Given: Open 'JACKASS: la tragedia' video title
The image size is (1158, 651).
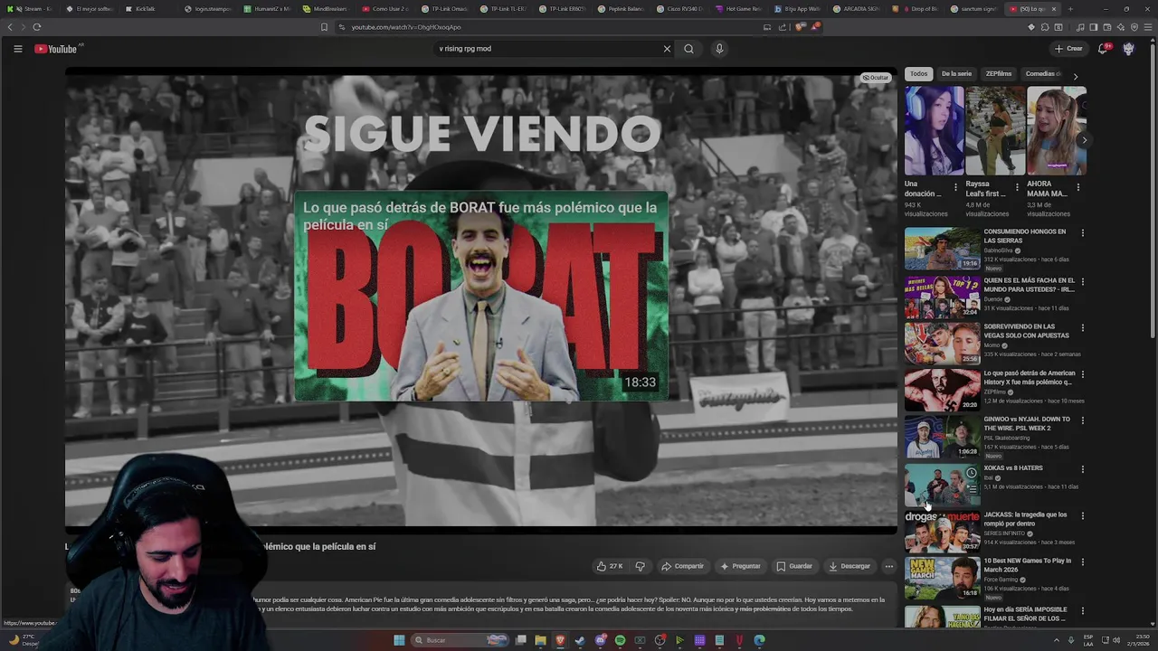Looking at the screenshot, I should [1025, 519].
